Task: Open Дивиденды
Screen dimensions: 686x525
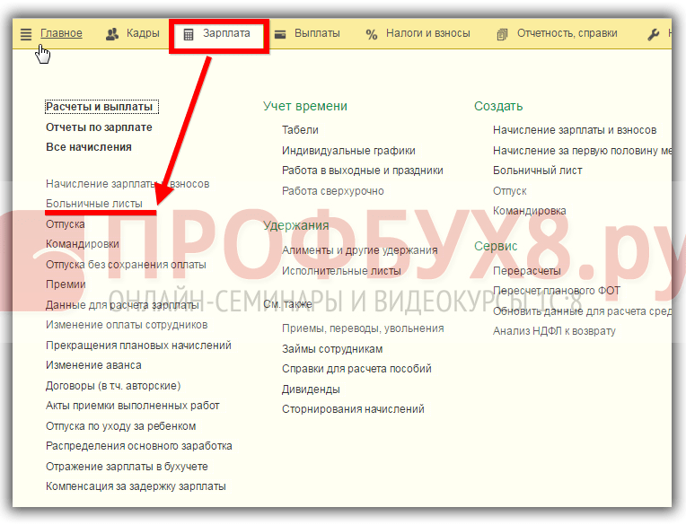Action: (311, 389)
